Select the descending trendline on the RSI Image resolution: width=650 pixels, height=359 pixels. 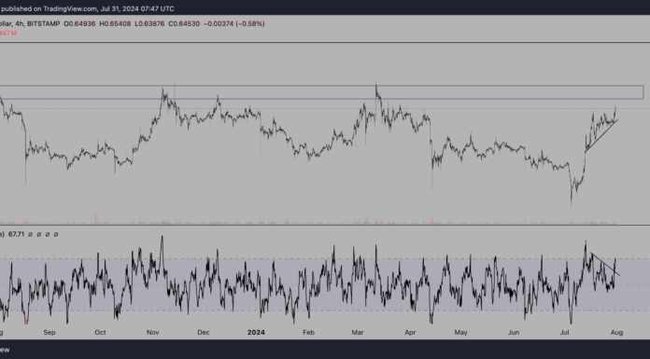pyautogui.click(x=605, y=264)
